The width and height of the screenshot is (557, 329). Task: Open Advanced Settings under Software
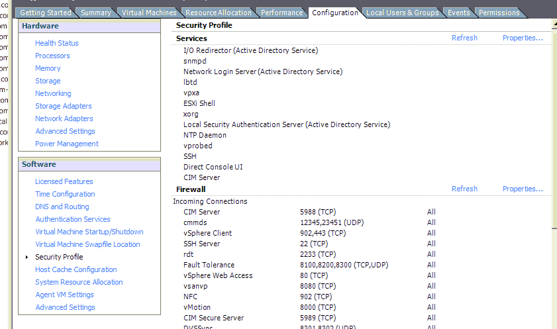pyautogui.click(x=65, y=307)
